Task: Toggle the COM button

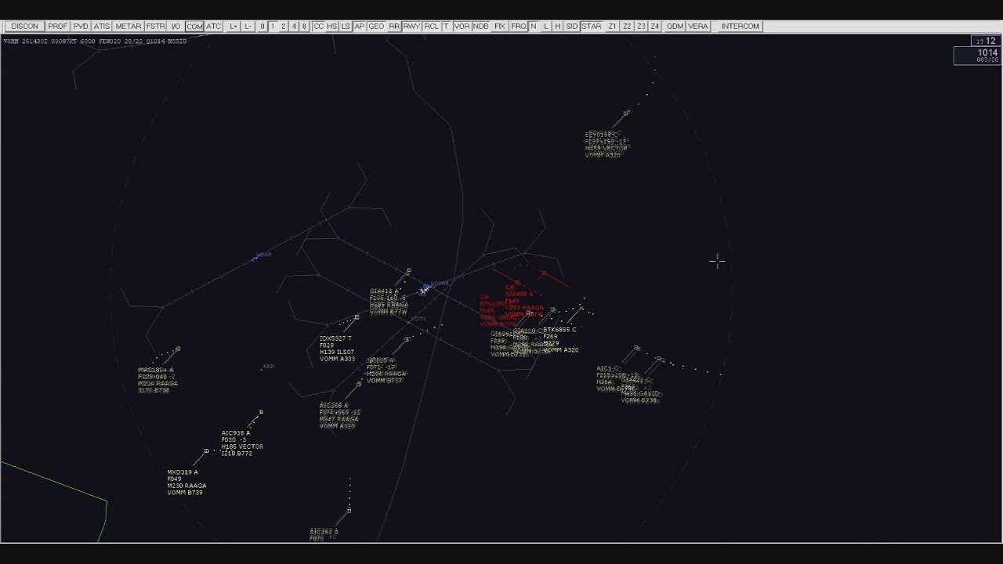Action: (194, 27)
